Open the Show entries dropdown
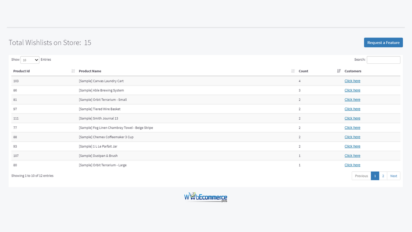The height and width of the screenshot is (232, 412). [x=30, y=60]
